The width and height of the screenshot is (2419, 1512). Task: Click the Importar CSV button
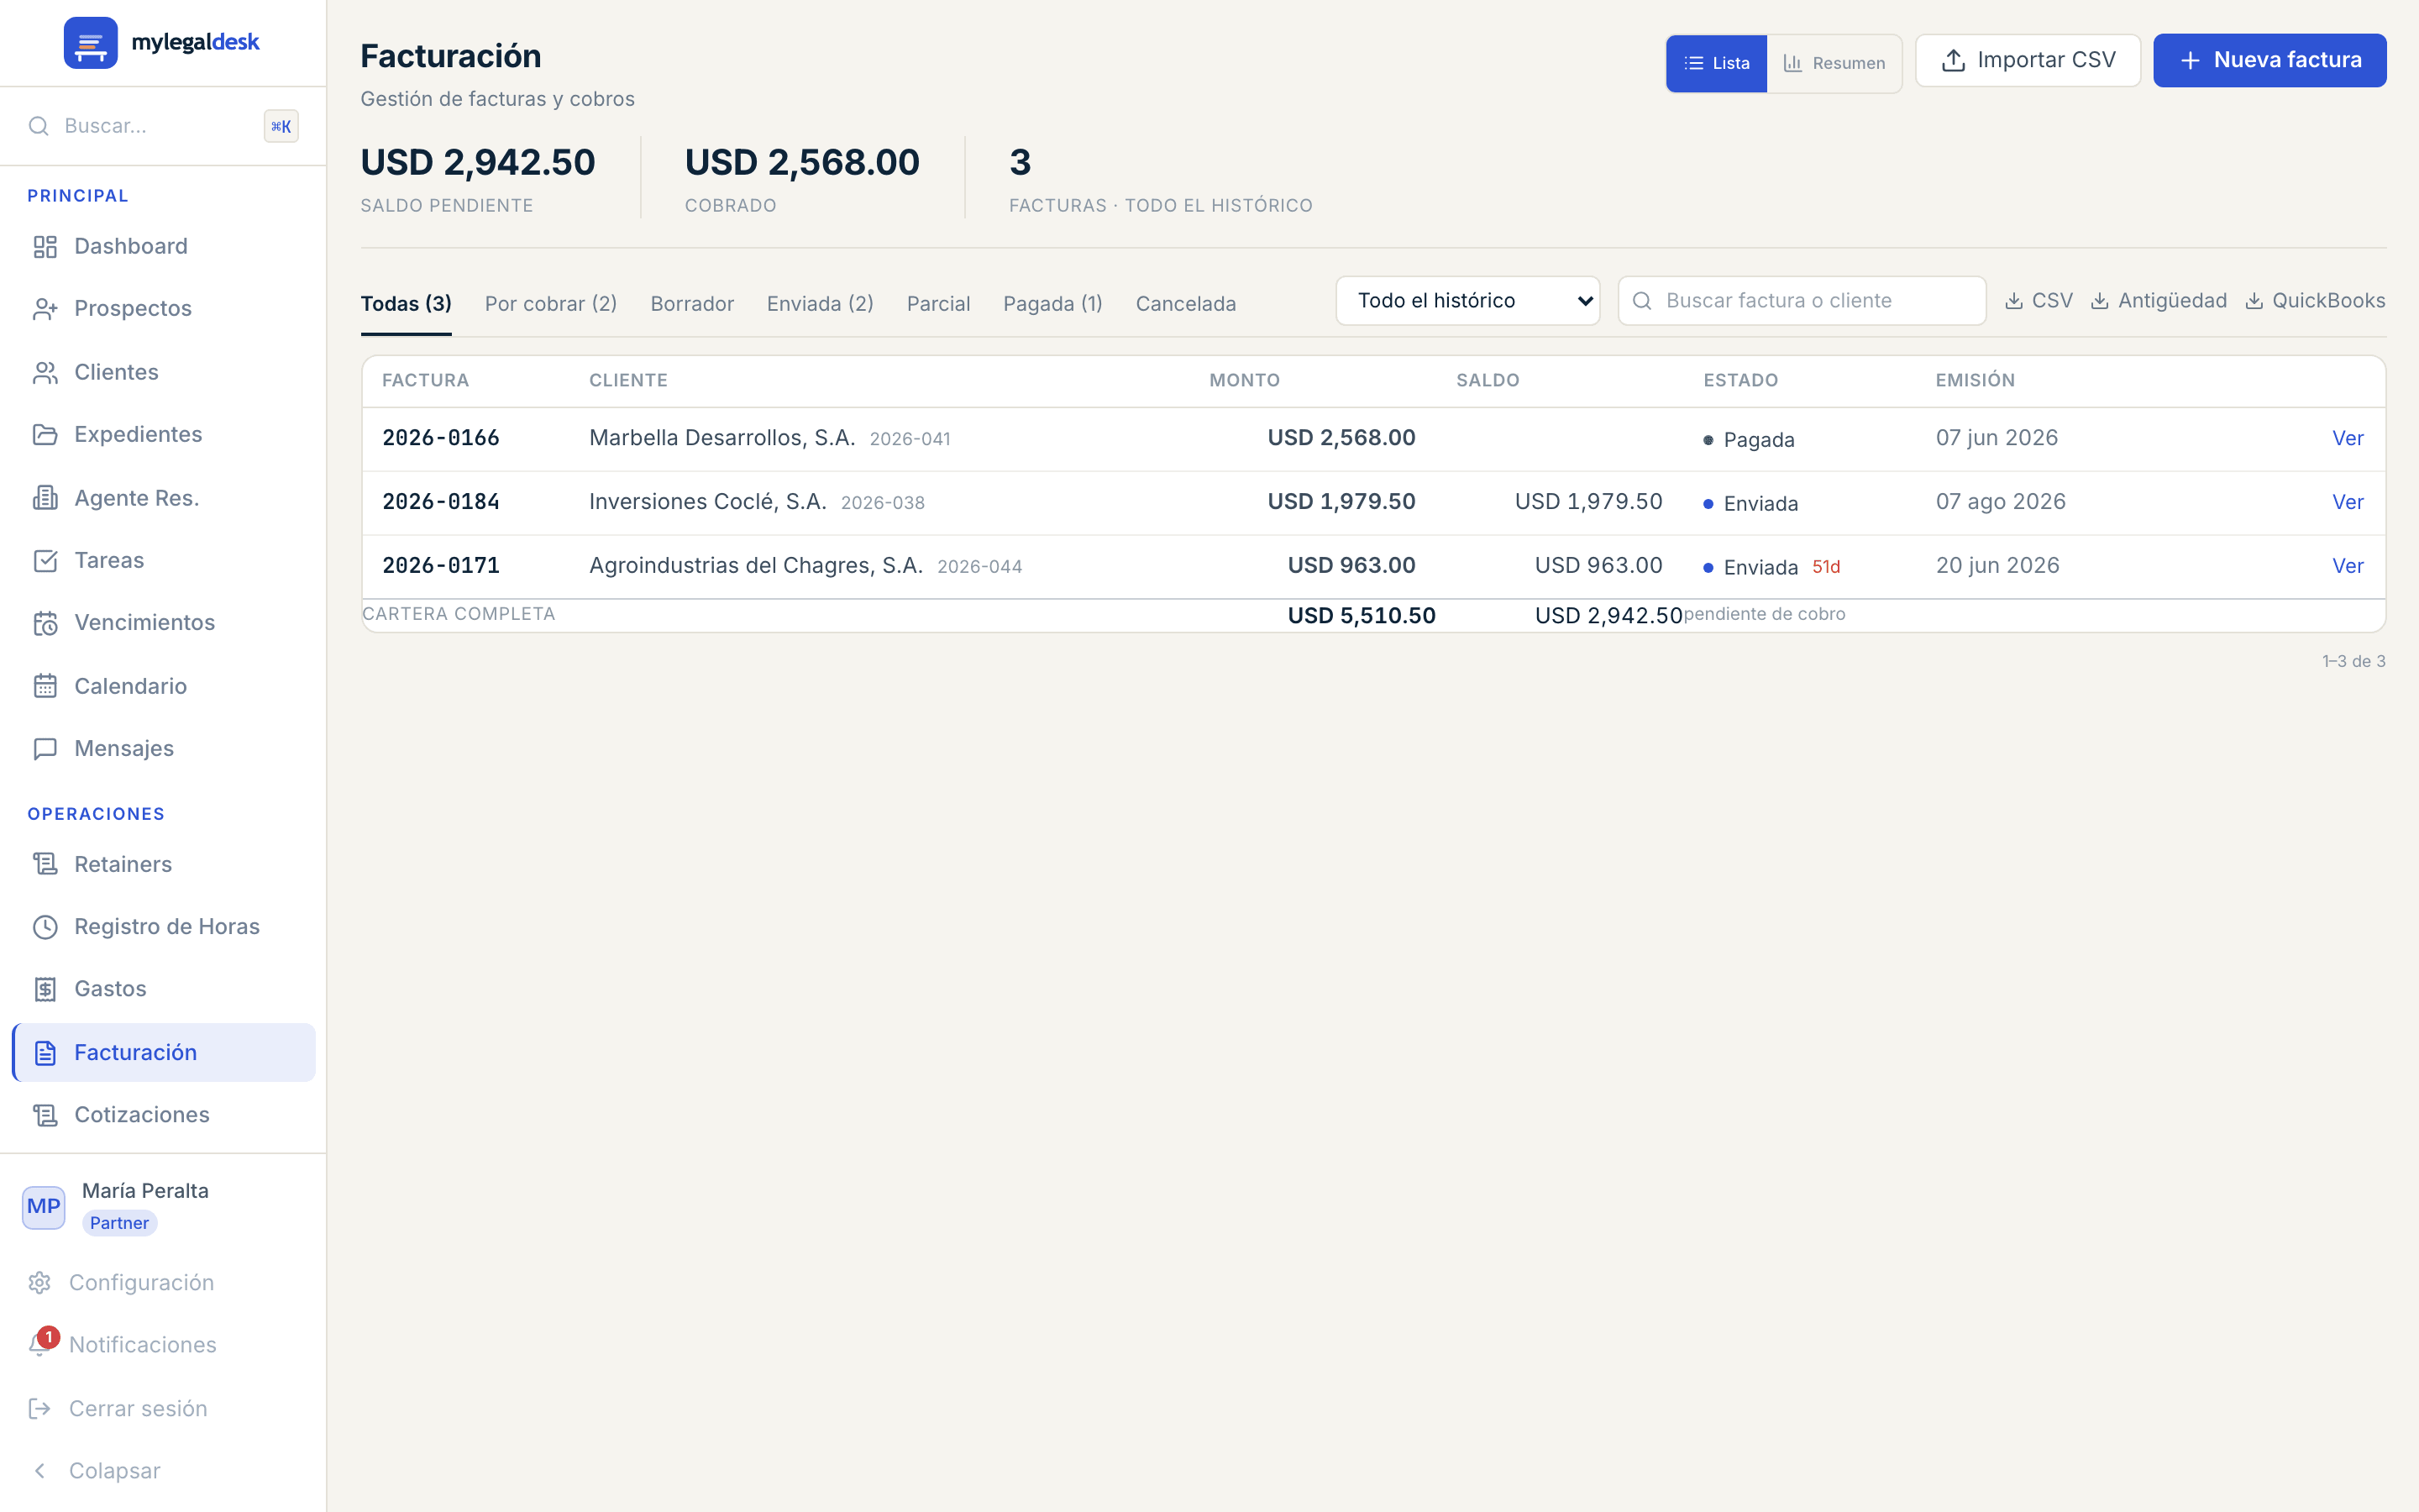tap(2027, 60)
